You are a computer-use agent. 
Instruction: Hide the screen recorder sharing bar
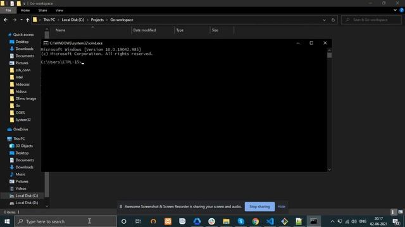click(x=281, y=206)
